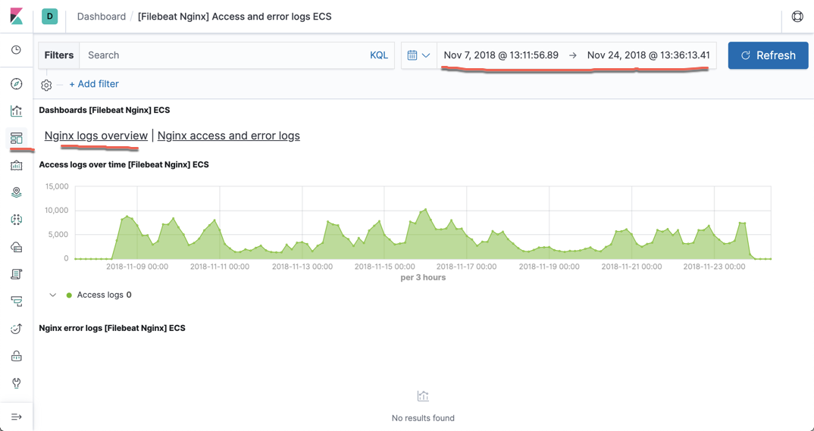Select Access logs legend color dot
814x431 pixels.
pyautogui.click(x=69, y=295)
